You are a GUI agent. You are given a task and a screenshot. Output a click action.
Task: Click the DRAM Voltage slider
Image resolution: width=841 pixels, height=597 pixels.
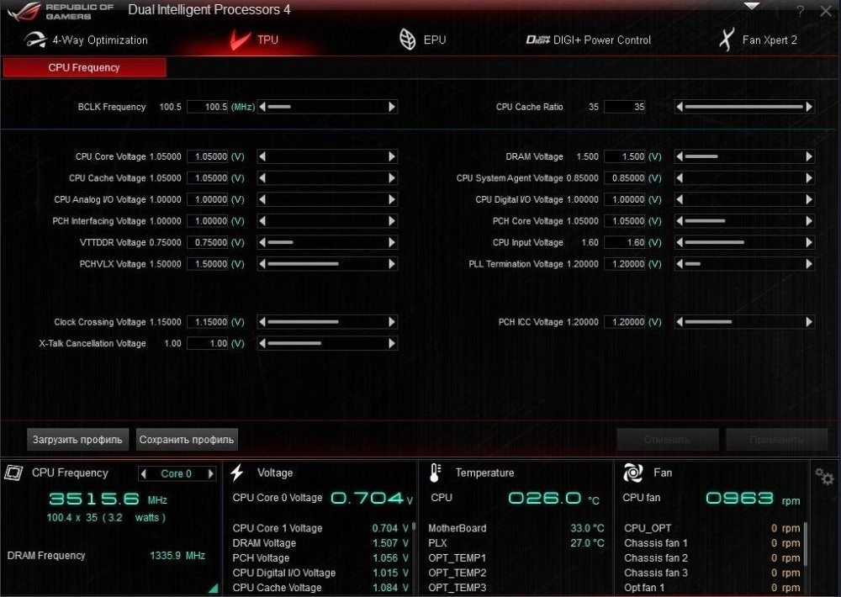744,156
